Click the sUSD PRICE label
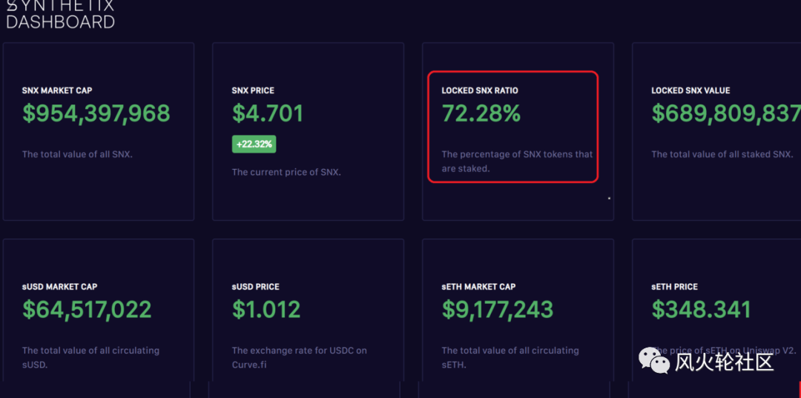Screen dimensions: 801x398 (x=255, y=287)
